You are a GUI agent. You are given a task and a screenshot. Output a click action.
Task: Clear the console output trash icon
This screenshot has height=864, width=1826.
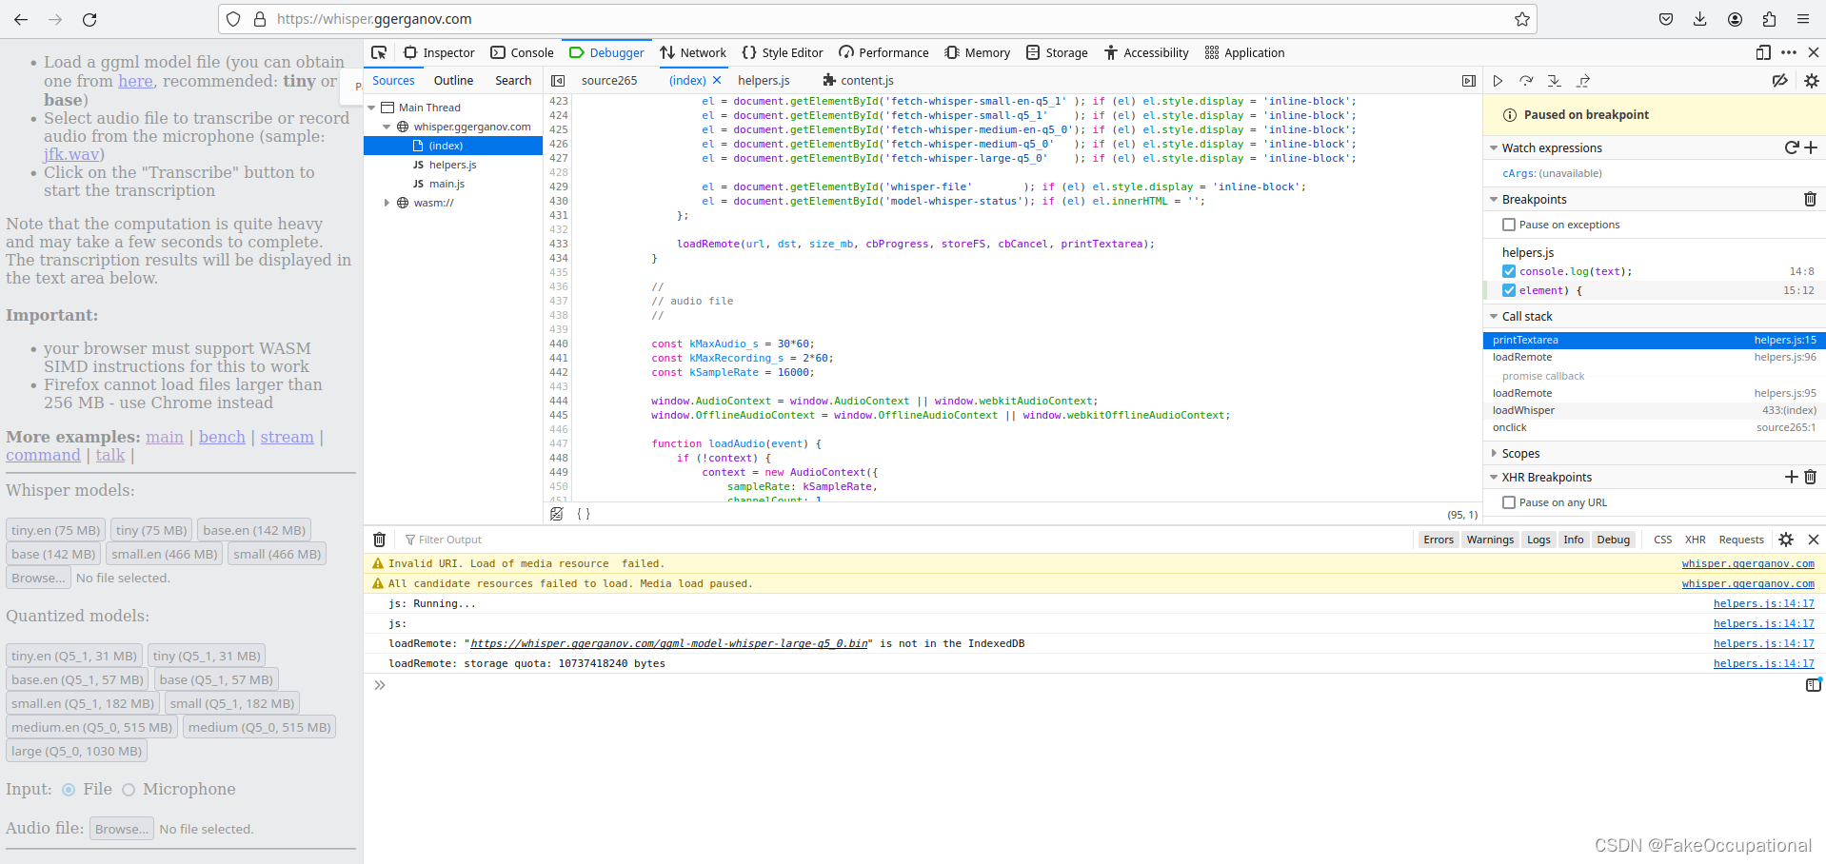379,540
